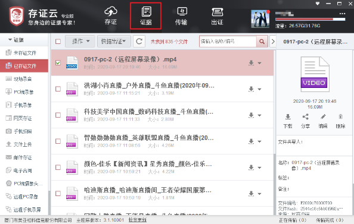Click the 检查更新 link in status bar
Screen dimensions: 354x224
click(x=138, y=220)
